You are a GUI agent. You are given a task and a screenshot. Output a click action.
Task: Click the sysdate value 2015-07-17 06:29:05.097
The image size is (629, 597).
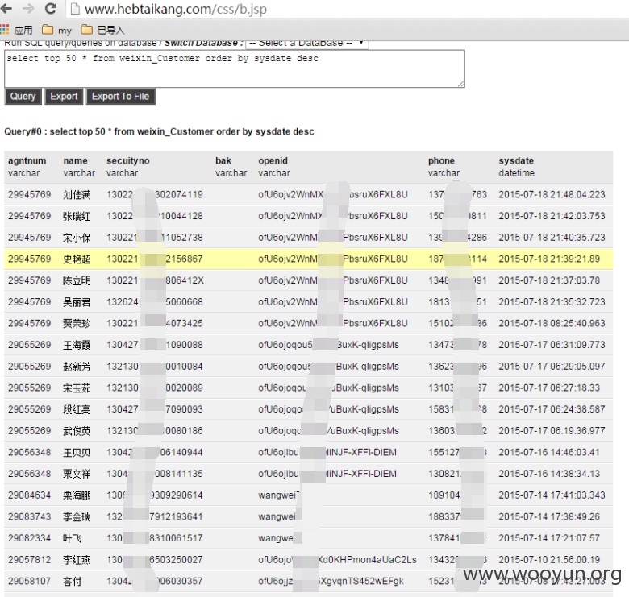tap(552, 367)
